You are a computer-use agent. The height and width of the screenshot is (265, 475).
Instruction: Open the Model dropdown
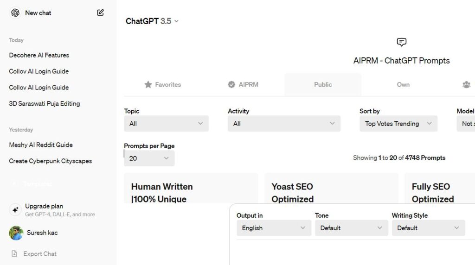[x=466, y=123]
